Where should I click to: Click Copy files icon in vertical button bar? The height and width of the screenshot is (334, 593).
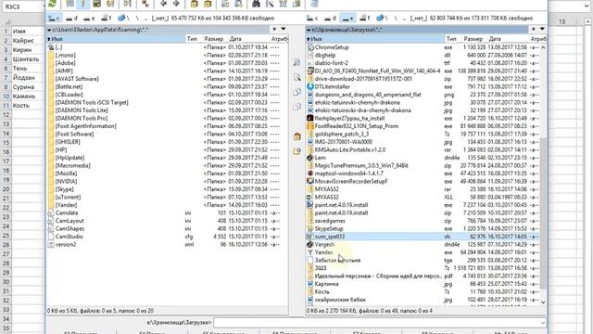pyautogui.click(x=296, y=92)
